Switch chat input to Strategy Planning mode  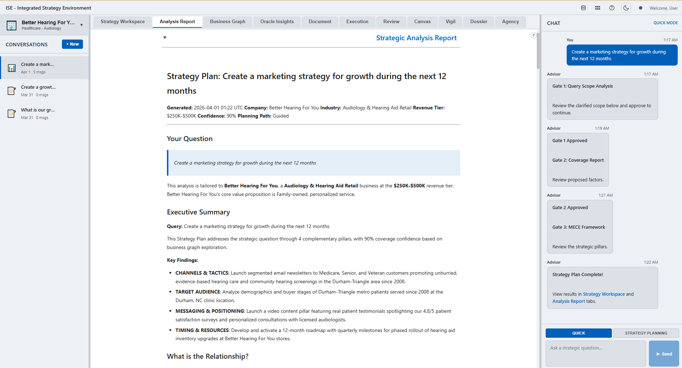point(646,333)
